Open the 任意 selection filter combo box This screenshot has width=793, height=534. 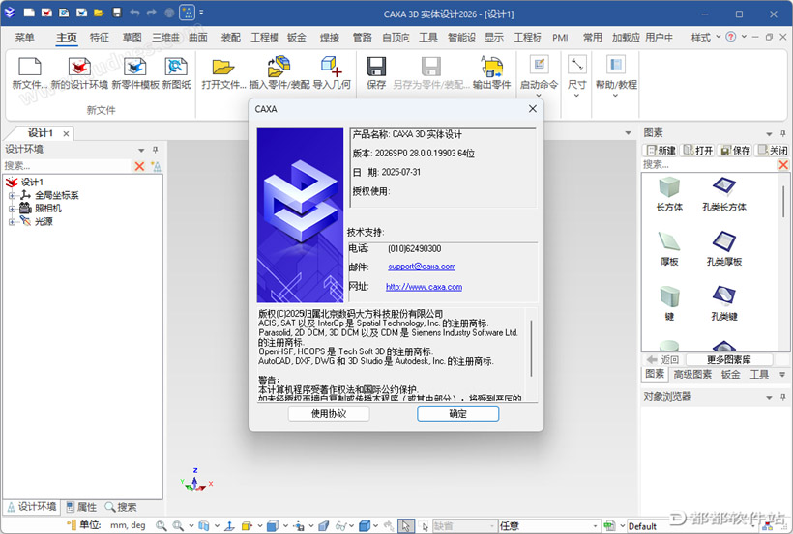pyautogui.click(x=549, y=526)
